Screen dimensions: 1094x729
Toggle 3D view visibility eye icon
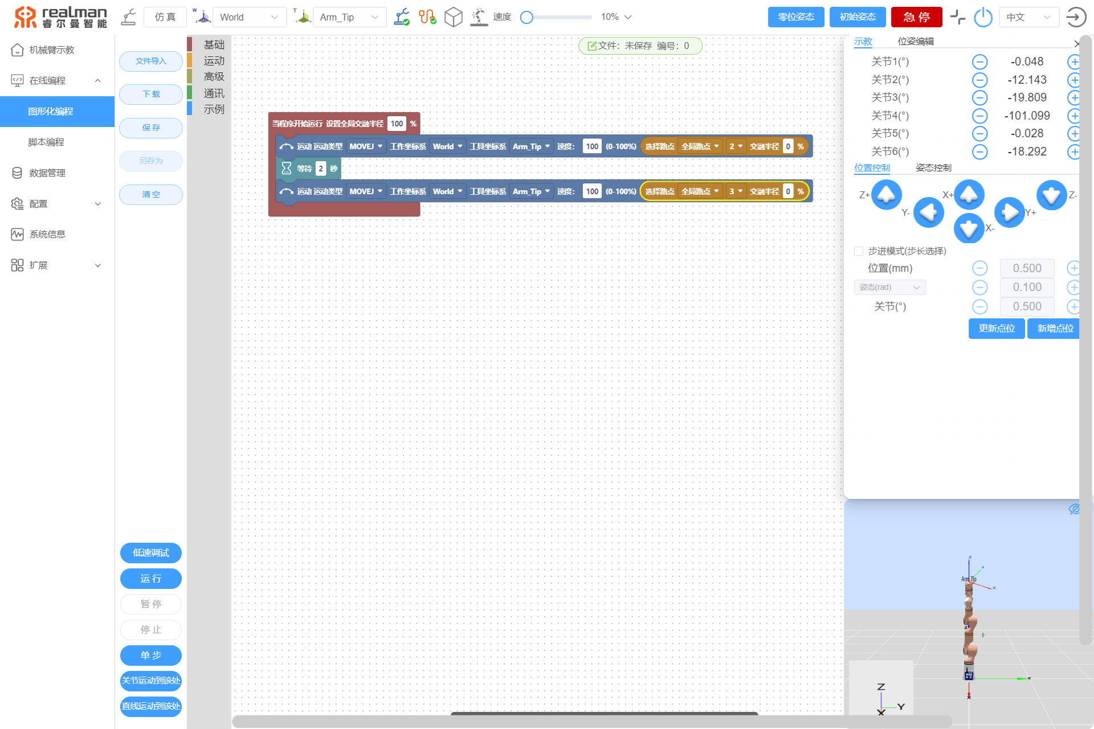(x=1073, y=509)
